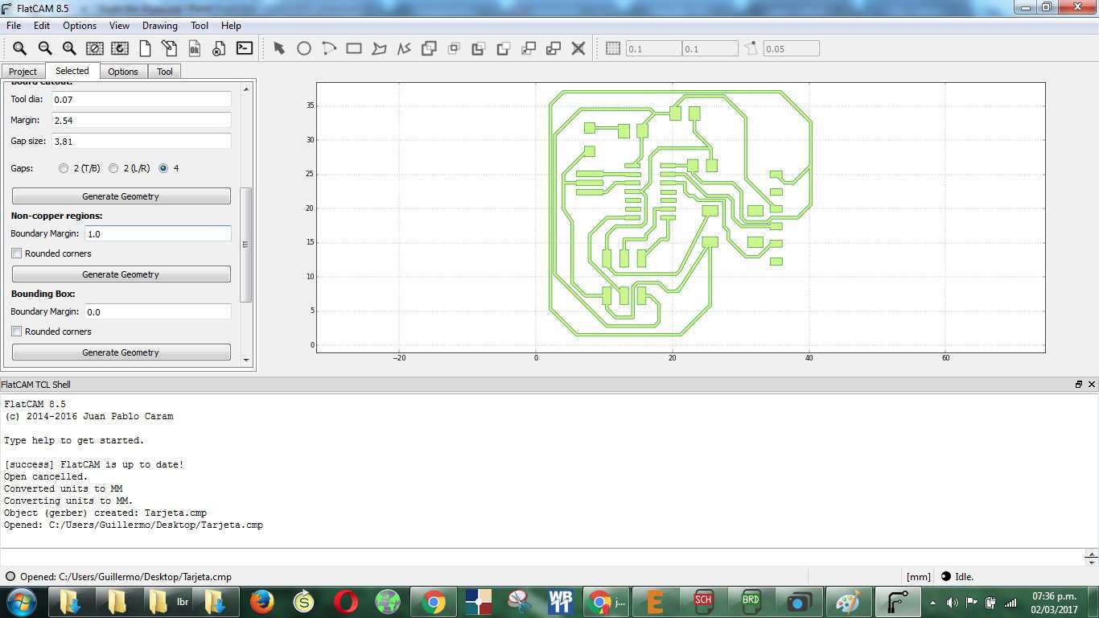Enable Rounded corners for Bounding Box
The width and height of the screenshot is (1099, 618).
tap(17, 332)
